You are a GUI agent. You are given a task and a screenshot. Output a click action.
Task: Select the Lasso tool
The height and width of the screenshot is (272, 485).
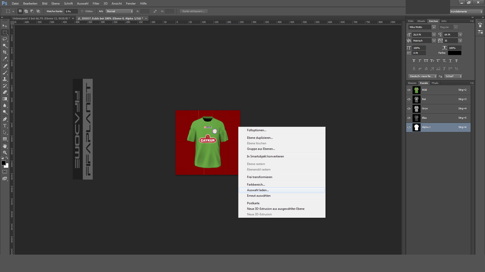coord(5,39)
